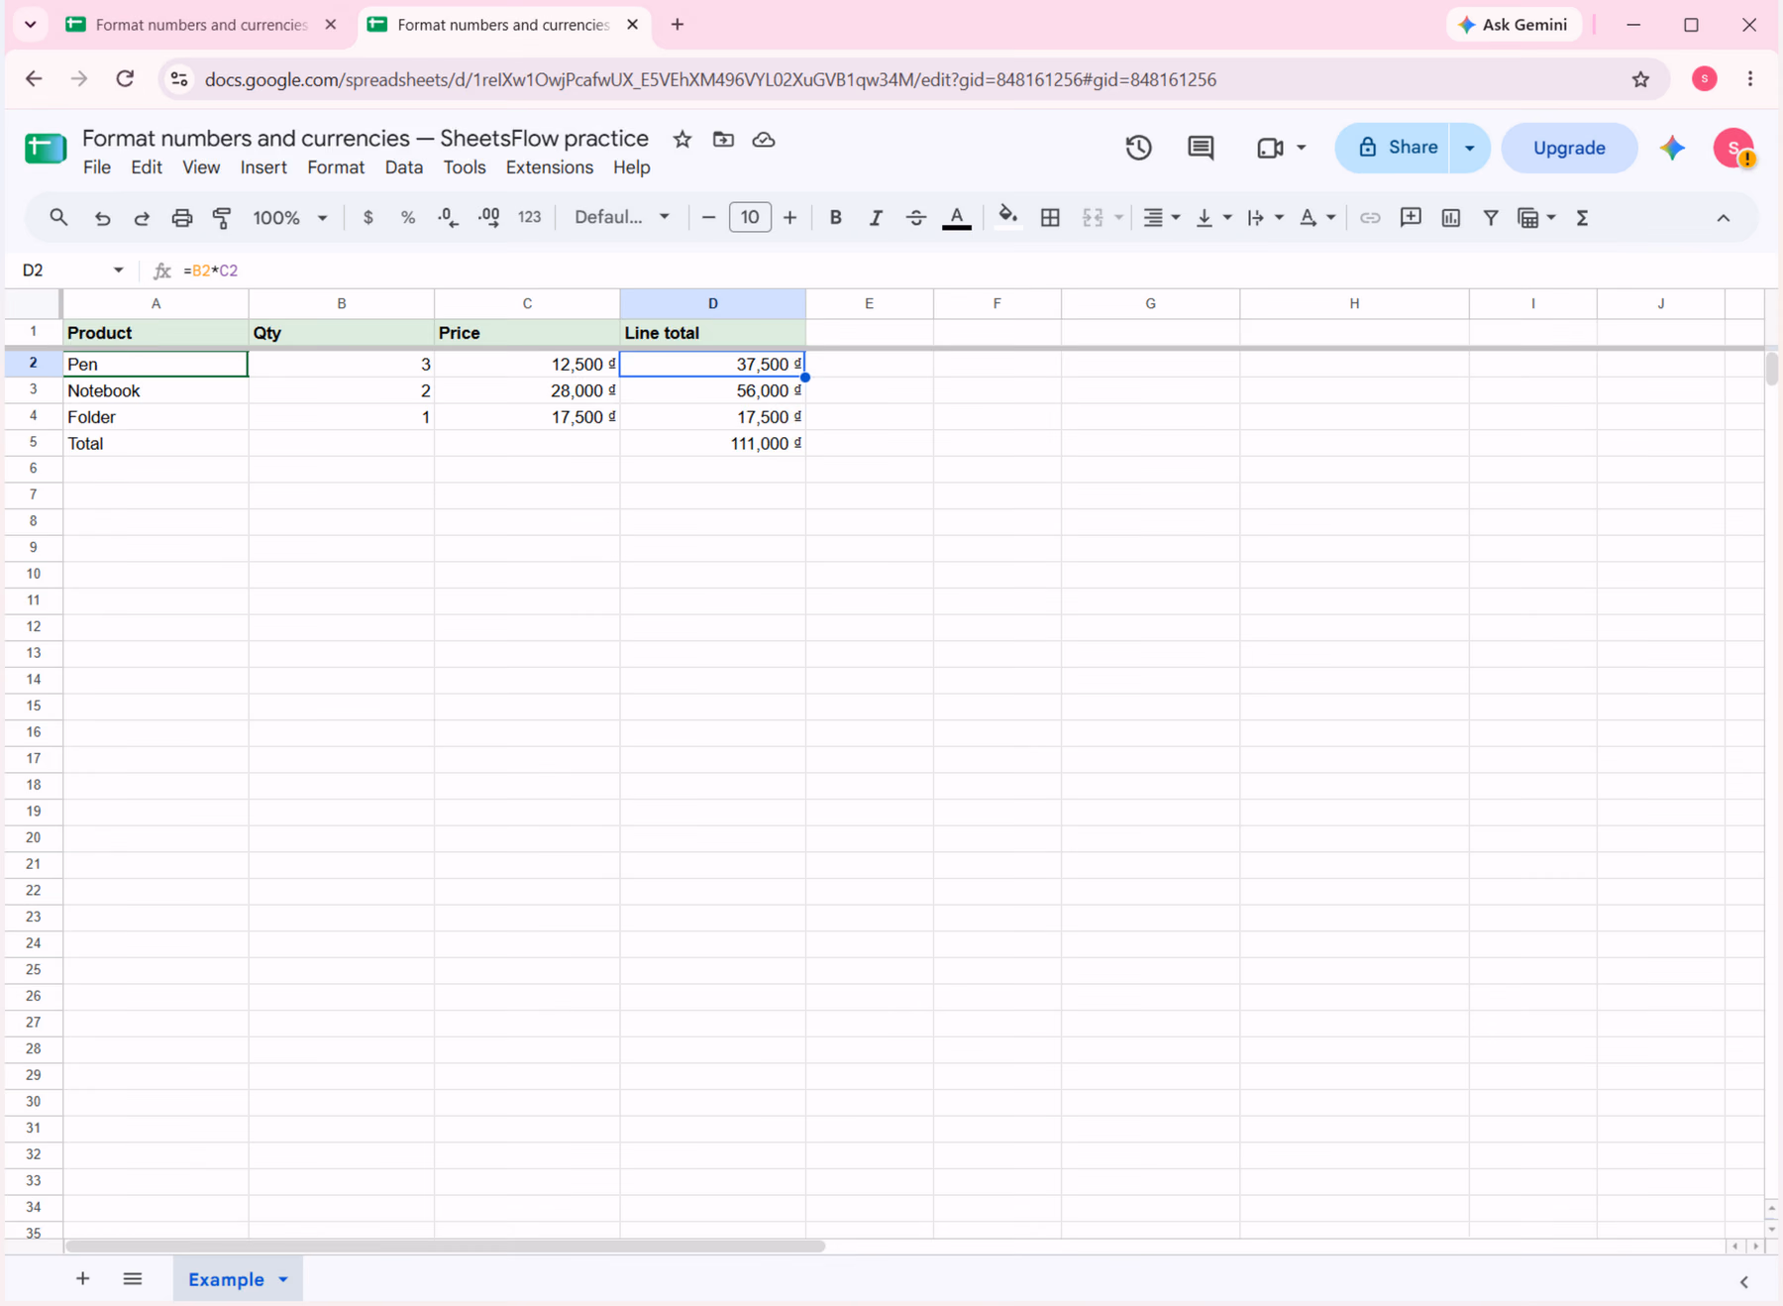The height and width of the screenshot is (1306, 1783).
Task: Open the zoom level dropdown
Action: tap(290, 218)
